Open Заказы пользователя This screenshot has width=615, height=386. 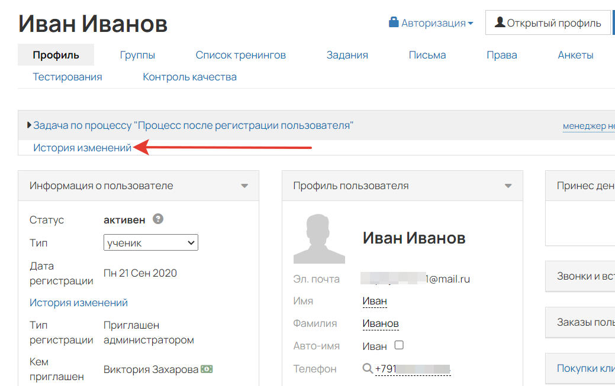[586, 322]
